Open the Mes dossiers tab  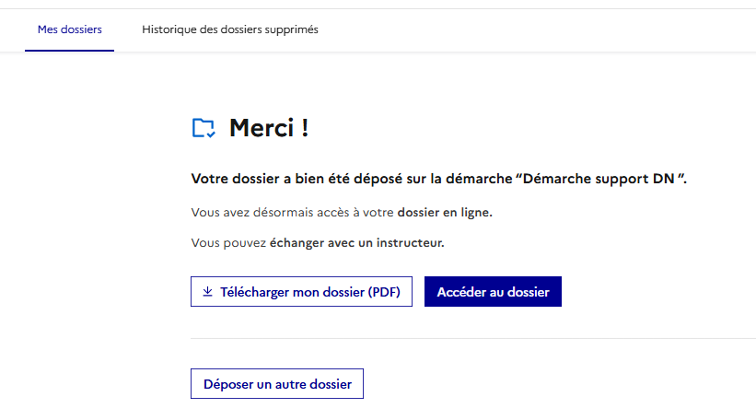70,29
